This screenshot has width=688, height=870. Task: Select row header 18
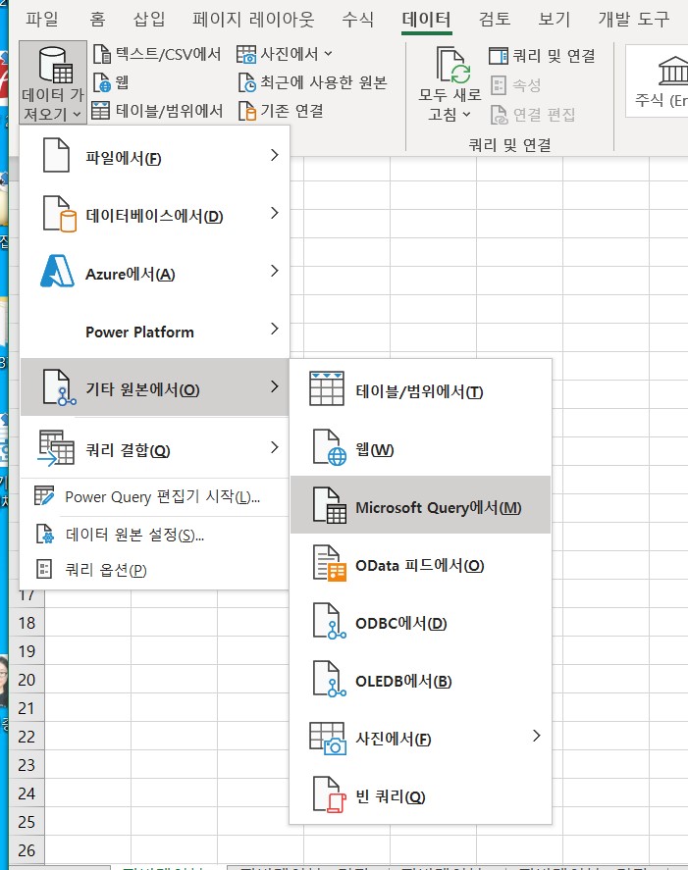coord(26,623)
